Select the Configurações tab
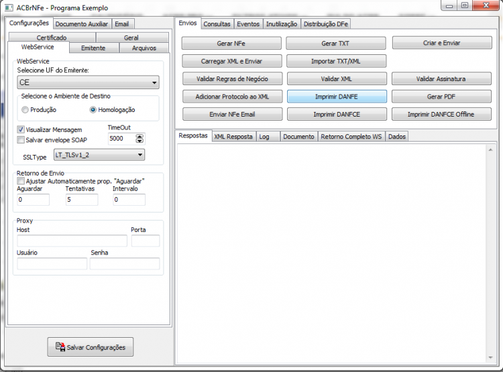The height and width of the screenshot is (372, 503). click(29, 23)
